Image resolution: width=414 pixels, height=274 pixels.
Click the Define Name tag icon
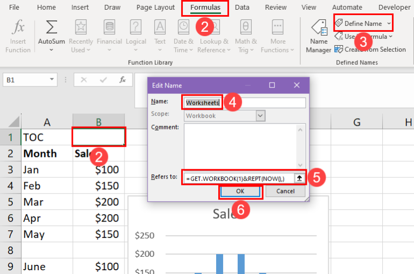click(339, 23)
